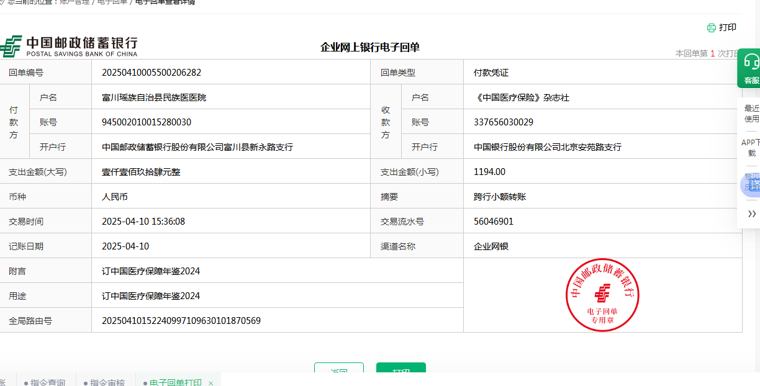Switch to the 指令审核 tab
Screen dimensions: 760x386
click(104, 382)
